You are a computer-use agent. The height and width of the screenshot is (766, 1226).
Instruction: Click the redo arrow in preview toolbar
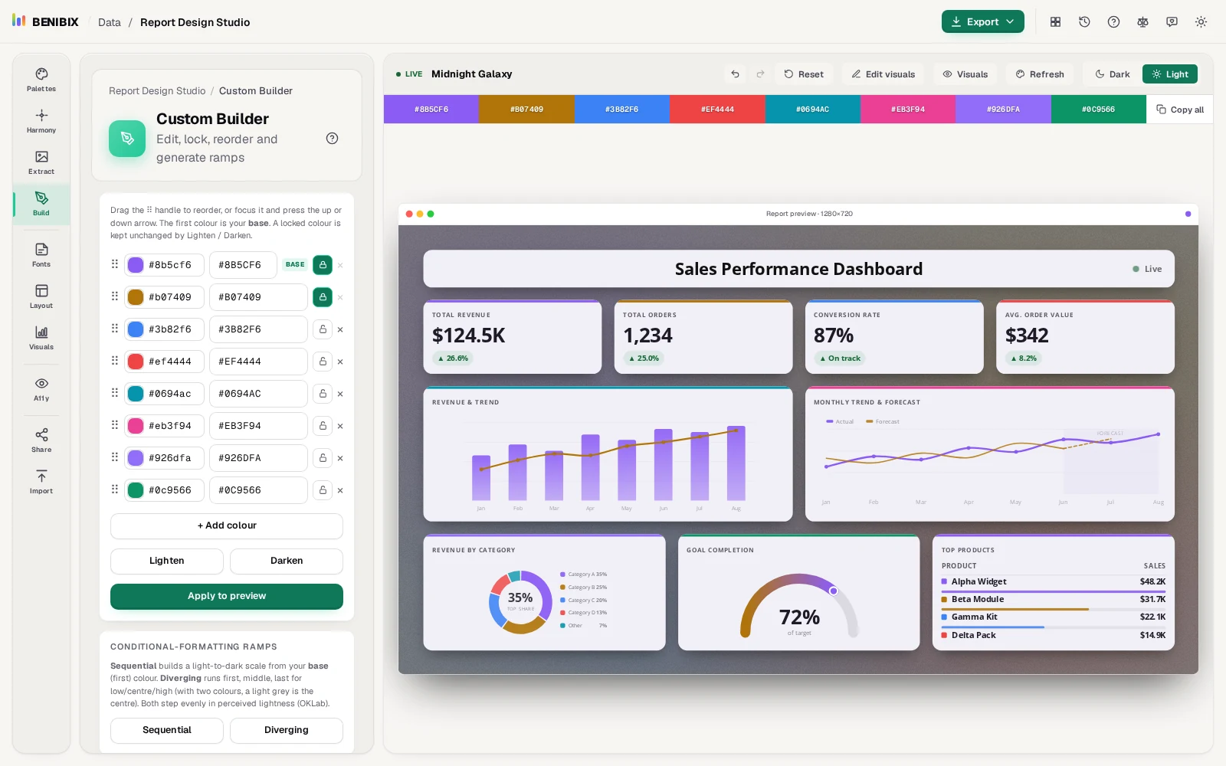tap(760, 74)
